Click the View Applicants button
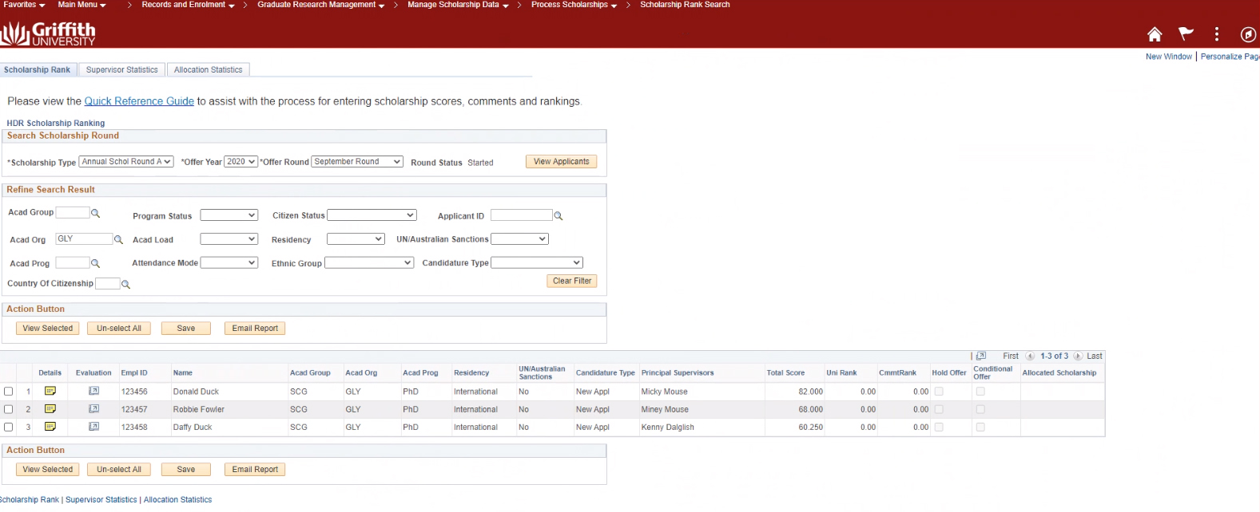1260x512 pixels. coord(561,162)
